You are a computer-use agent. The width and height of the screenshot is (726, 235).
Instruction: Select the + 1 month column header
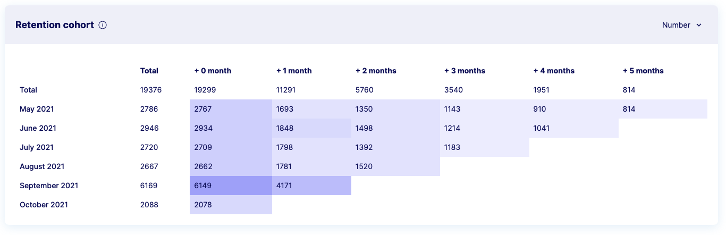pos(294,71)
